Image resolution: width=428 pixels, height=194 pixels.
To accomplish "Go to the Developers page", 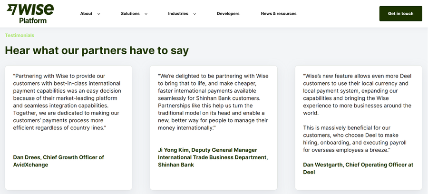I will [228, 14].
